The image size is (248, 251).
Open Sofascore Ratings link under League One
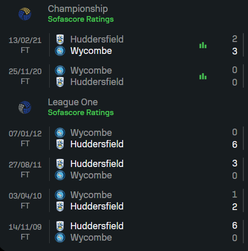click(x=81, y=113)
